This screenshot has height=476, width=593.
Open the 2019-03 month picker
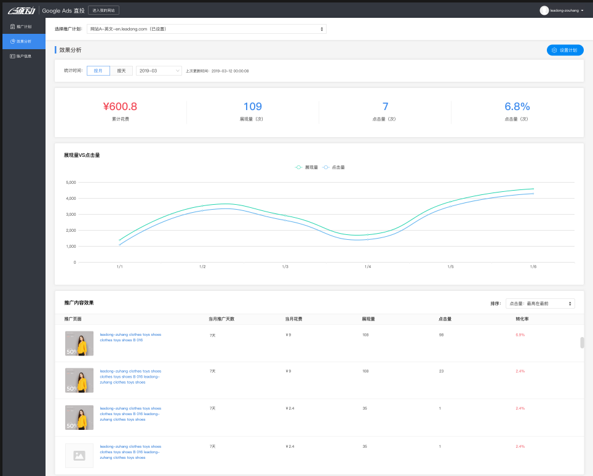coord(159,71)
